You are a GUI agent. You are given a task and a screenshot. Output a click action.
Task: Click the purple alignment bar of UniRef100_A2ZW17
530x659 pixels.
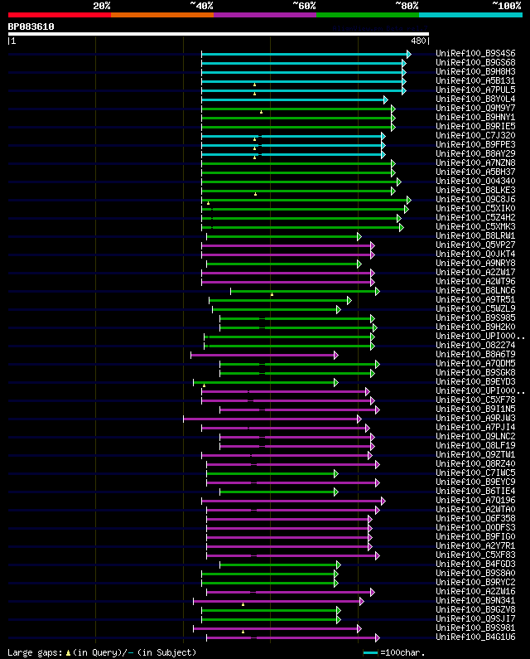(x=288, y=274)
